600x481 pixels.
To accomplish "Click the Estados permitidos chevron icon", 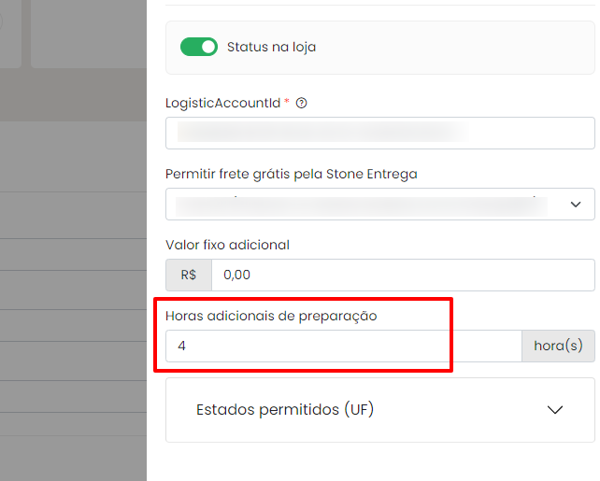I will (x=555, y=409).
